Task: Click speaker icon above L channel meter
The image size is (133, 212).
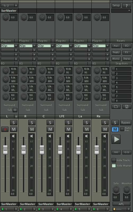Action: [13, 136]
